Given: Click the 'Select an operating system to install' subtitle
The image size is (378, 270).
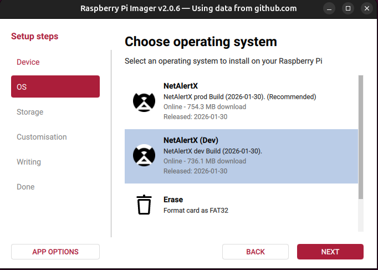Looking at the screenshot, I should pyautogui.click(x=223, y=61).
